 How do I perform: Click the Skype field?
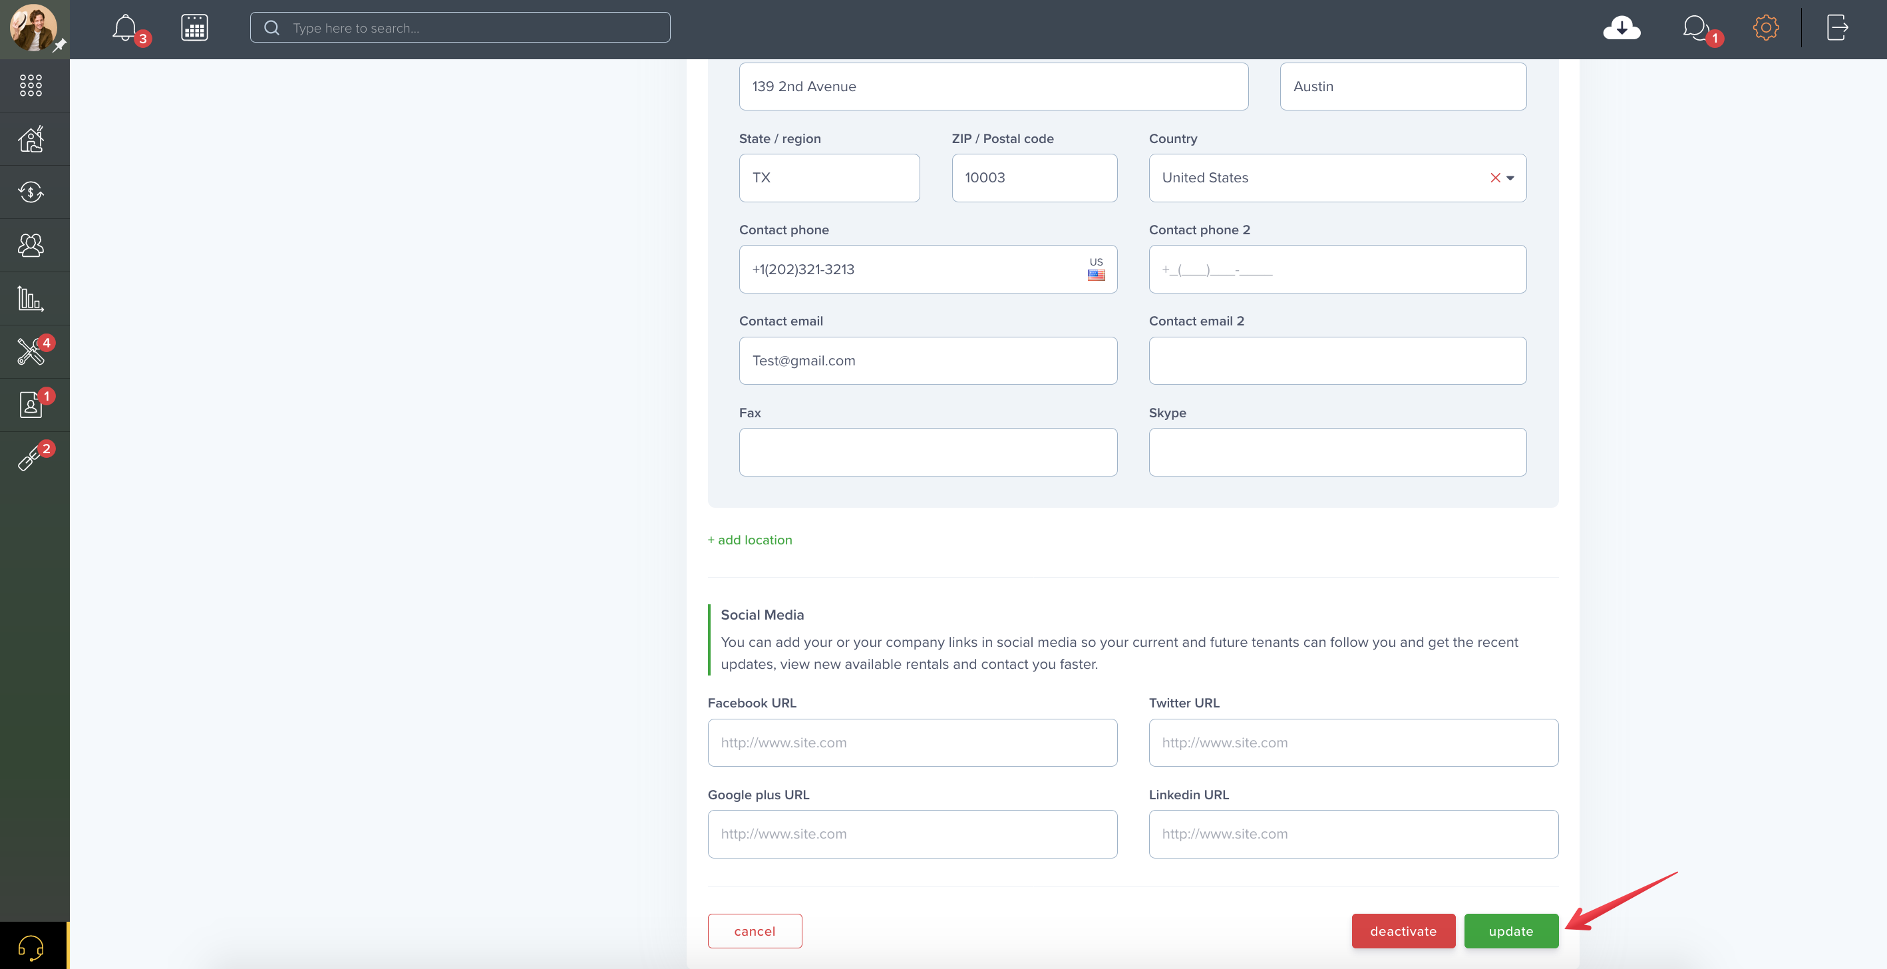click(1337, 452)
